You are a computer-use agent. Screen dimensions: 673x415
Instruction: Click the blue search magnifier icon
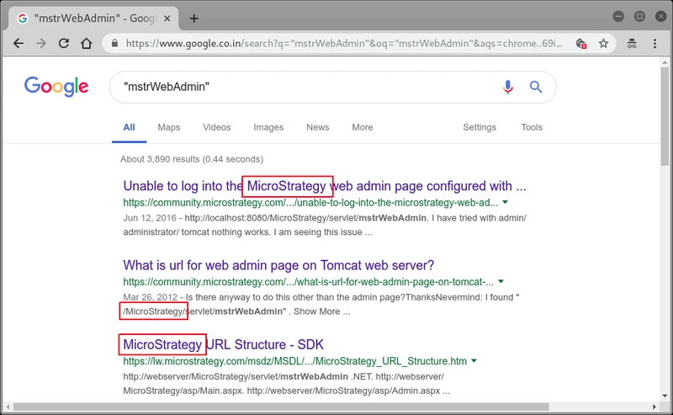click(x=536, y=88)
